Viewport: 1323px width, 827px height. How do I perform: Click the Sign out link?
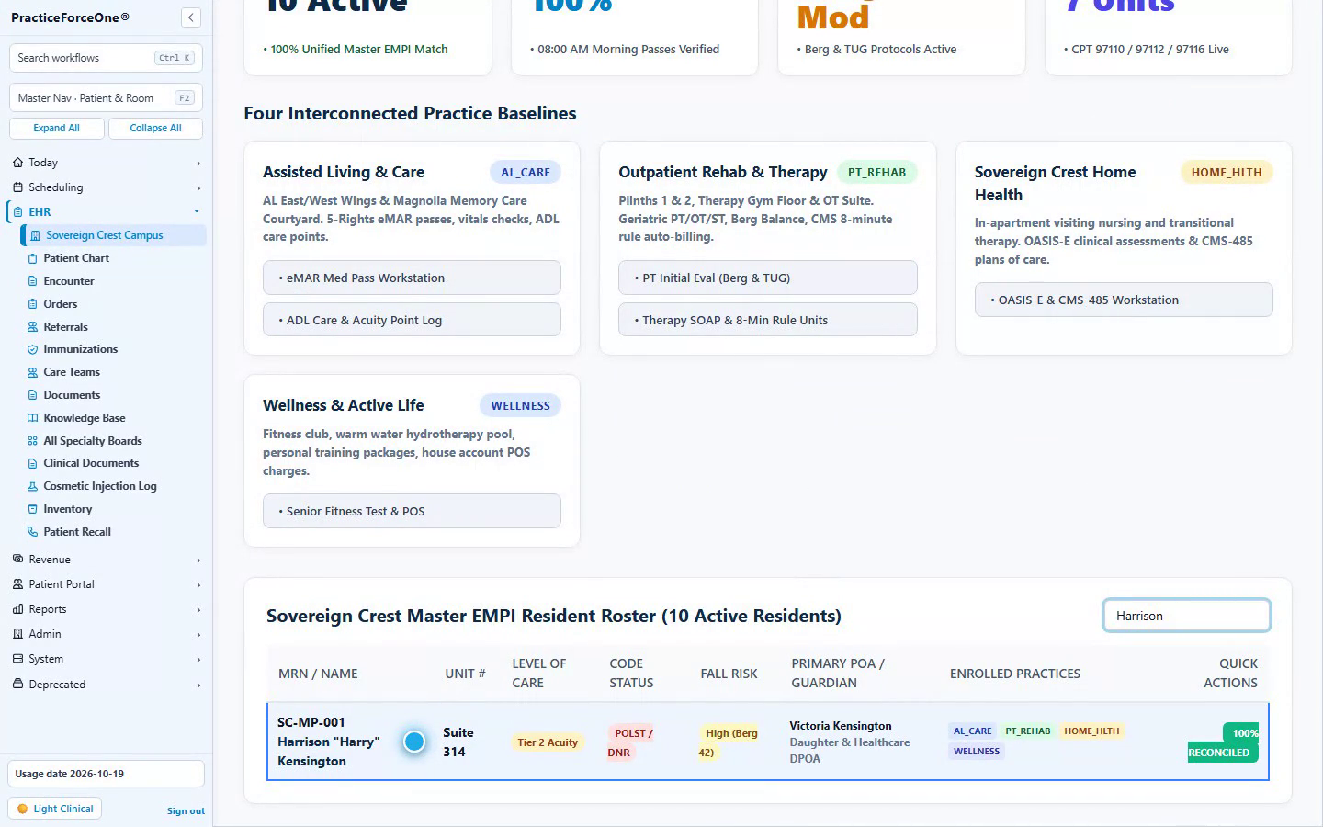[186, 811]
